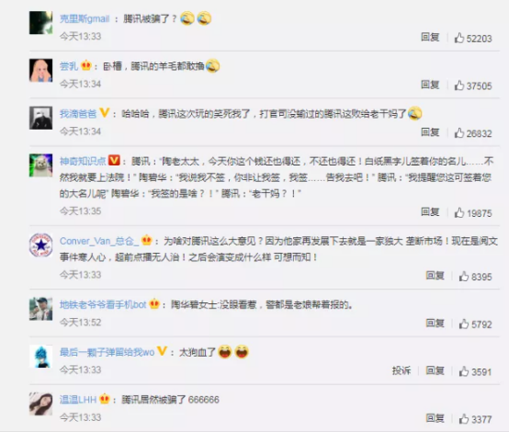Click 回复 on the 13:35 long comment
The height and width of the screenshot is (432, 509).
pos(430,212)
